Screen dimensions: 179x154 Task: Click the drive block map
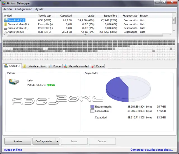(x=89, y=50)
